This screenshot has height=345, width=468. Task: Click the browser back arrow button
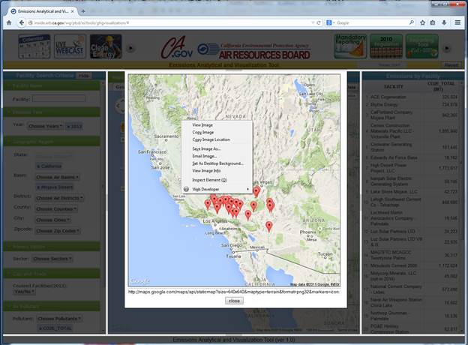(x=8, y=23)
